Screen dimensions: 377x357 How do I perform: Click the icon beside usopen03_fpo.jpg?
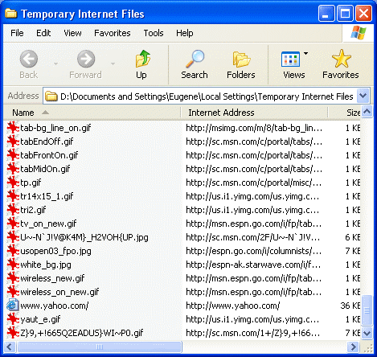[x=13, y=251]
